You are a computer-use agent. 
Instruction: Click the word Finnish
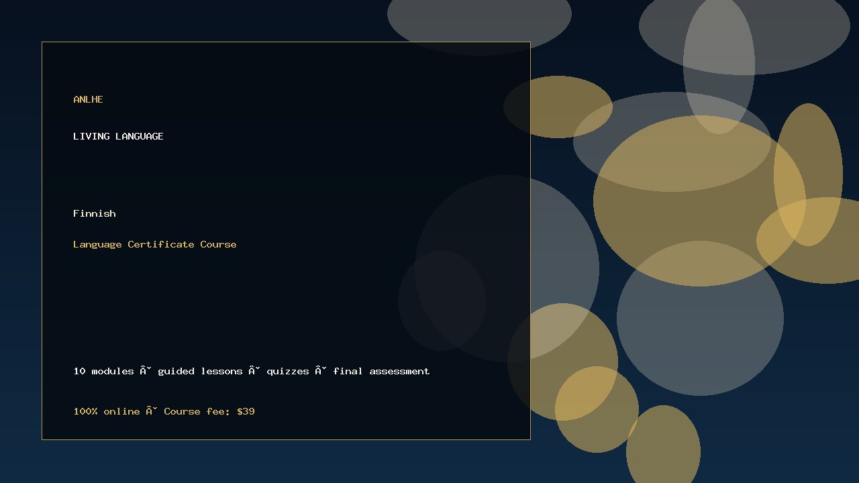click(95, 213)
